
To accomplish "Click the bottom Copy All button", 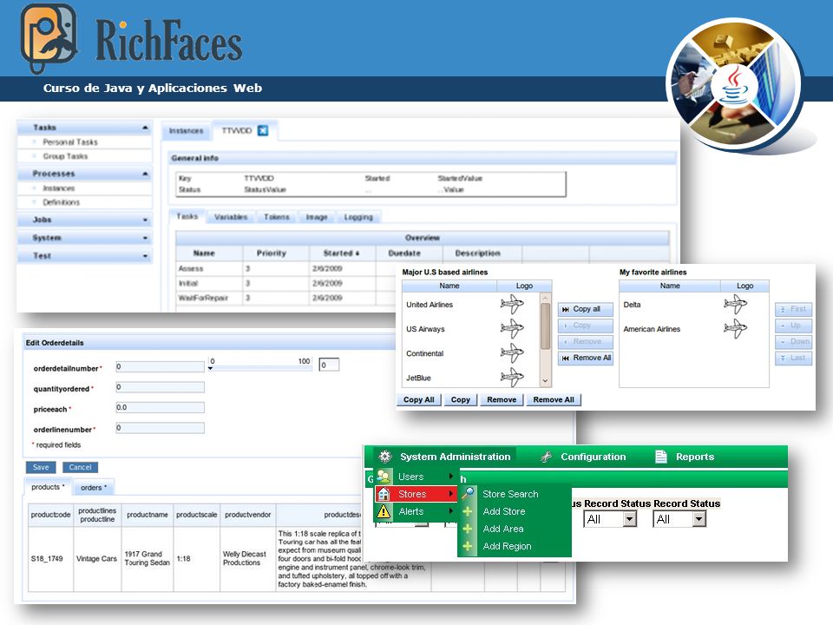I will tap(418, 399).
